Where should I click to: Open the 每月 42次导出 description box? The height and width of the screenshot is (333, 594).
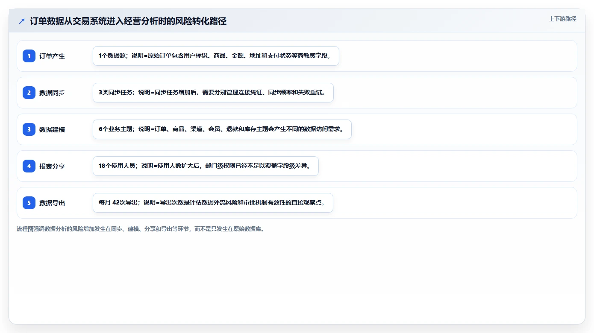(213, 203)
